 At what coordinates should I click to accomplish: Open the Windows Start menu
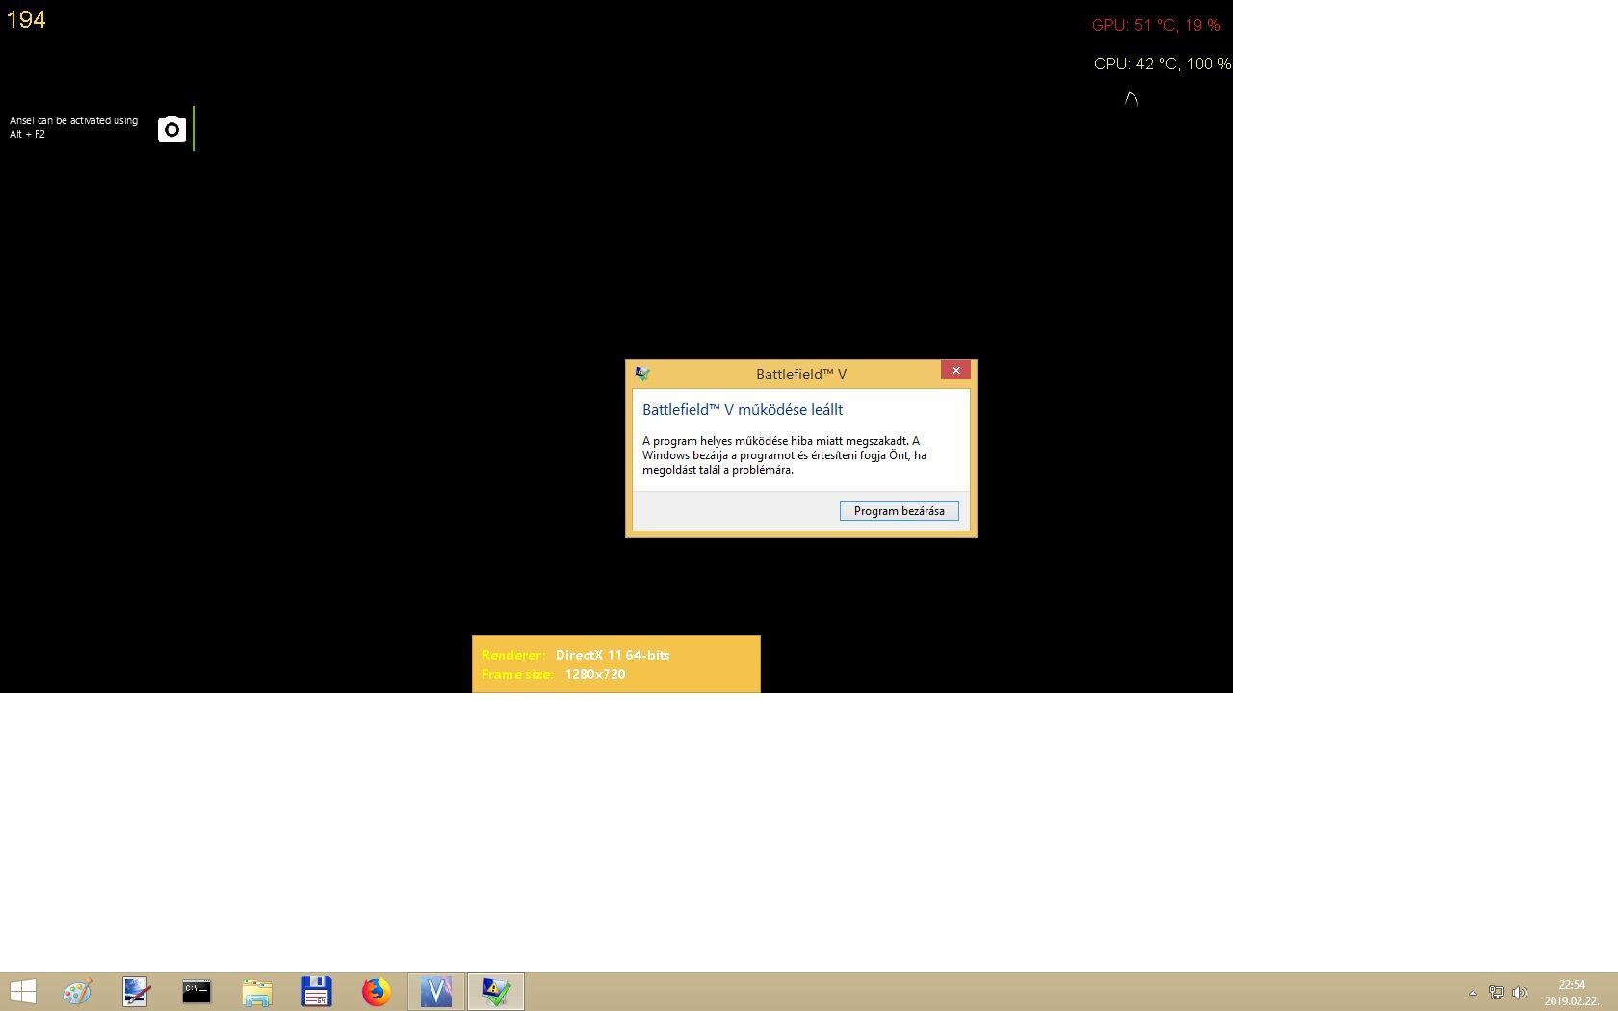(22, 992)
